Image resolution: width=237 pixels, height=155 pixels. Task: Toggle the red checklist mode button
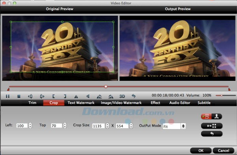(x=206, y=116)
